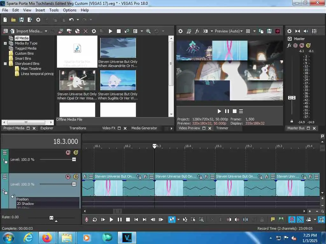Image resolution: width=326 pixels, height=244 pixels.
Task: Toggle record with the microphone icon
Action: click(x=87, y=220)
